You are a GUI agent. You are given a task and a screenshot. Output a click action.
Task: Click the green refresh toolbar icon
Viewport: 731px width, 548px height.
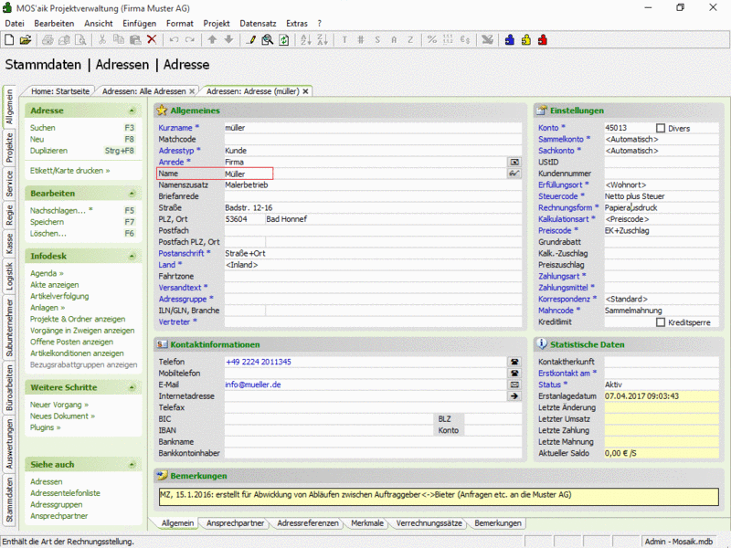click(283, 40)
